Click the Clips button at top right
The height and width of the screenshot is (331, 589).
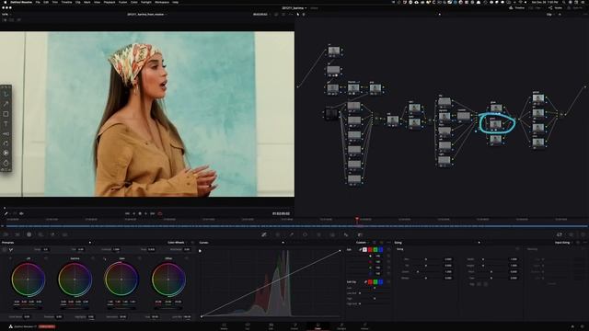[536, 8]
